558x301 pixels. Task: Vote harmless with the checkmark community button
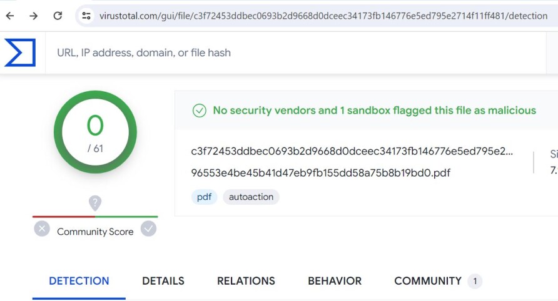[x=148, y=229]
